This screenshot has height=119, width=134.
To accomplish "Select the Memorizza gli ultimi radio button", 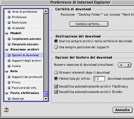I will (56, 79).
